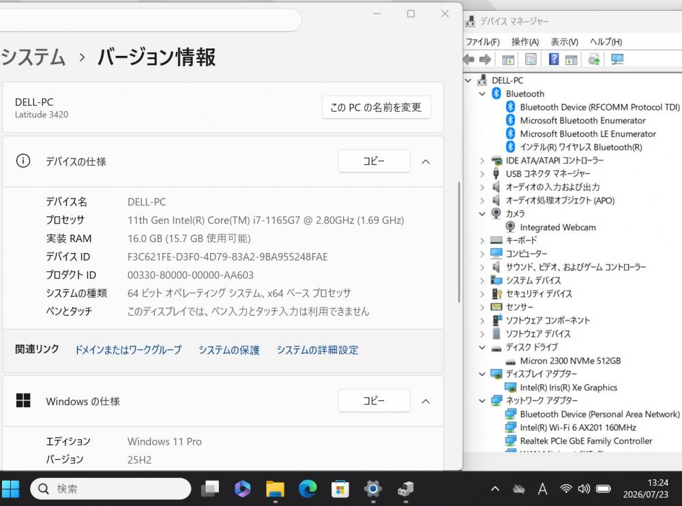This screenshot has height=506, width=682.
Task: Expand USB コネクタ マネージャー category
Action: [482, 174]
